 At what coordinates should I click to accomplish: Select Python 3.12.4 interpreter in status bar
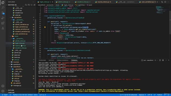[25, 95]
